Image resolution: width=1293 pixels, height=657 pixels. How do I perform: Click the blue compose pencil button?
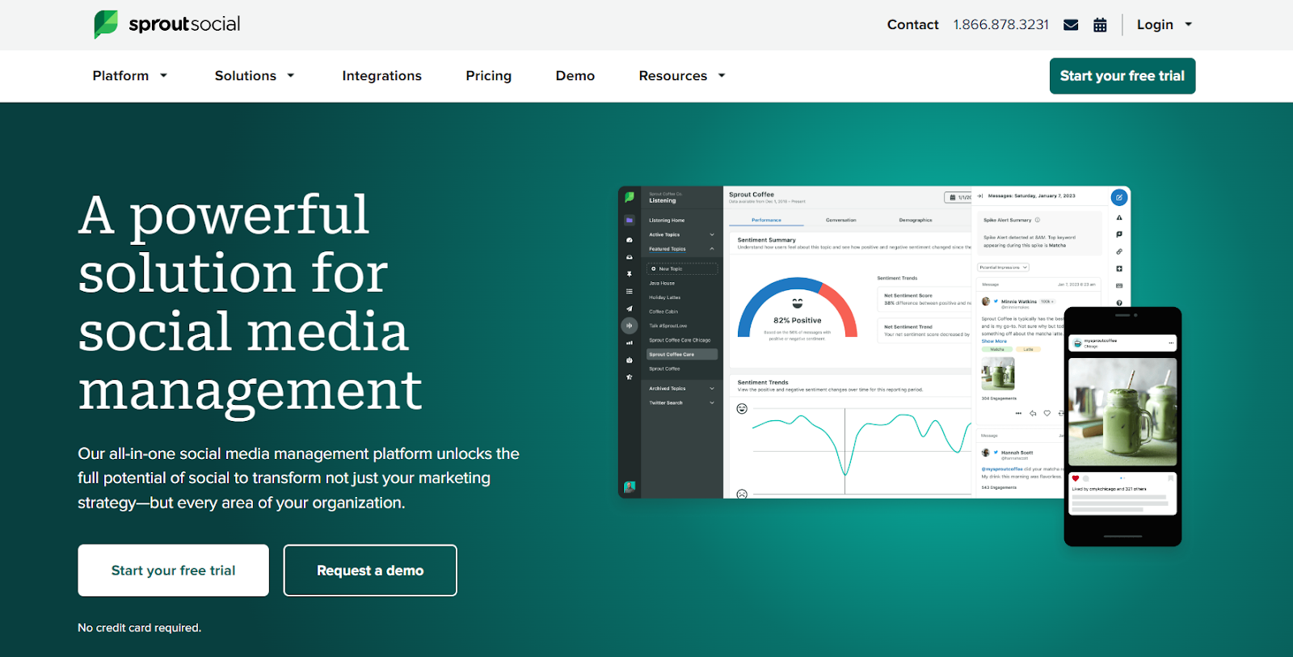pyautogui.click(x=1118, y=197)
